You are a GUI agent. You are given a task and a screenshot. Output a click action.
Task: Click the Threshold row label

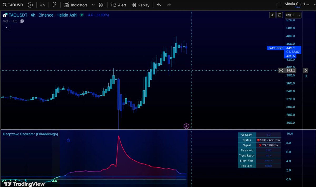(247, 150)
